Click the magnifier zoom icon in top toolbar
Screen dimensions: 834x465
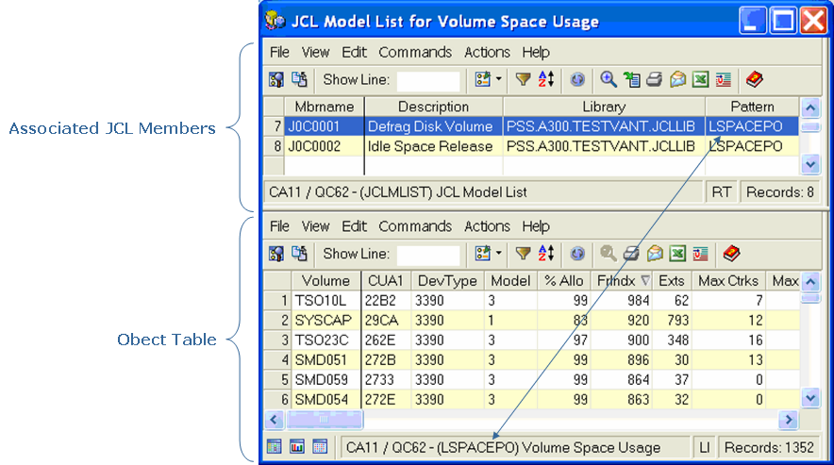tap(609, 80)
